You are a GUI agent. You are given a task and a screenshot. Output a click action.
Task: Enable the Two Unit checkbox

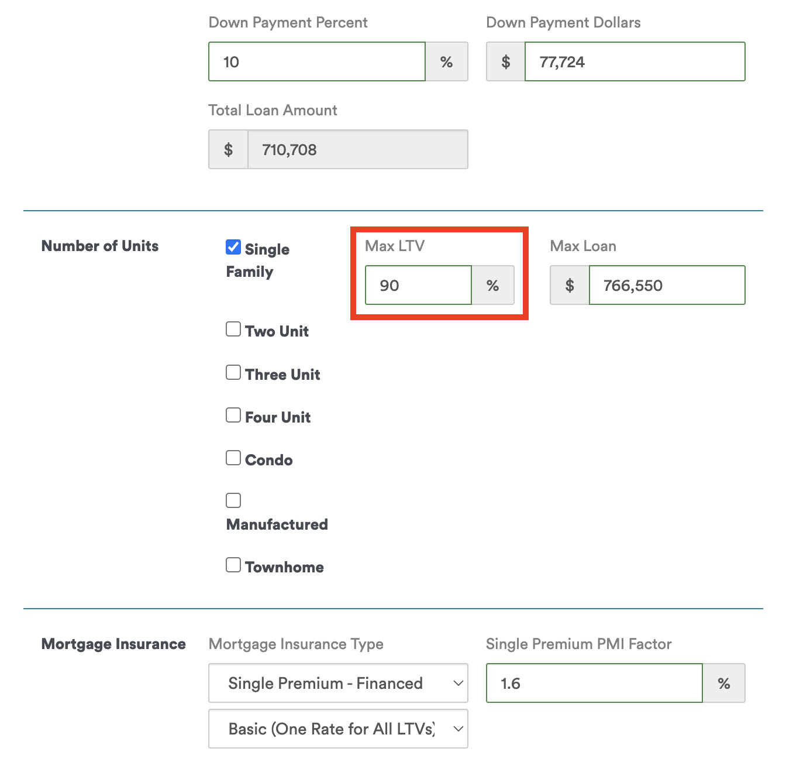(x=233, y=329)
